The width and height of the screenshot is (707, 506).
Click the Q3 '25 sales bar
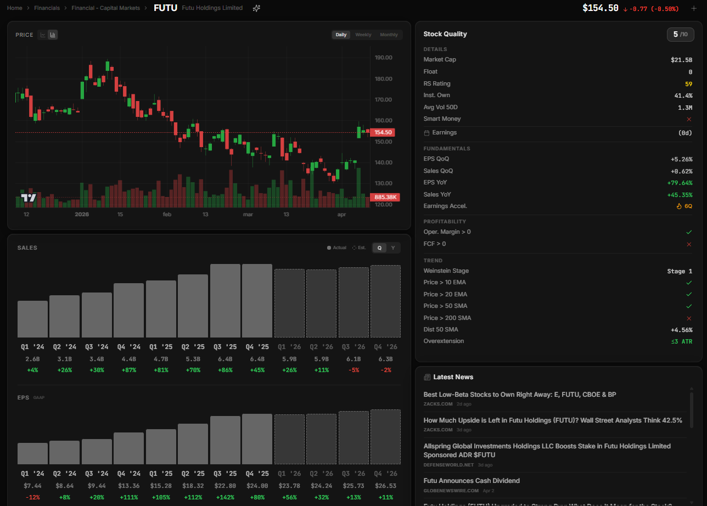click(x=225, y=301)
